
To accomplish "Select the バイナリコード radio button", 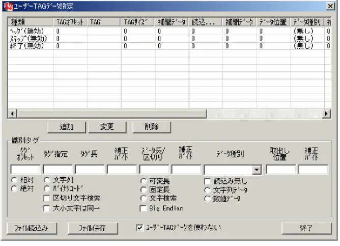I will (47, 189).
